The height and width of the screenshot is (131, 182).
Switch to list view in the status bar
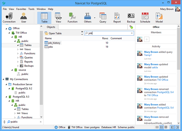(x=161, y=127)
